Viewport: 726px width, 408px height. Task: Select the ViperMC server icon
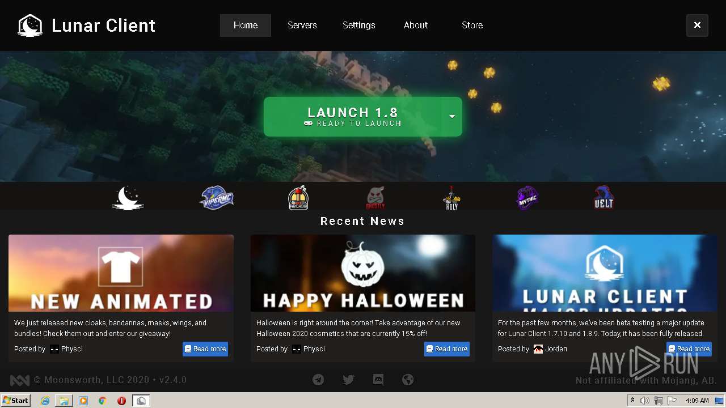(217, 198)
